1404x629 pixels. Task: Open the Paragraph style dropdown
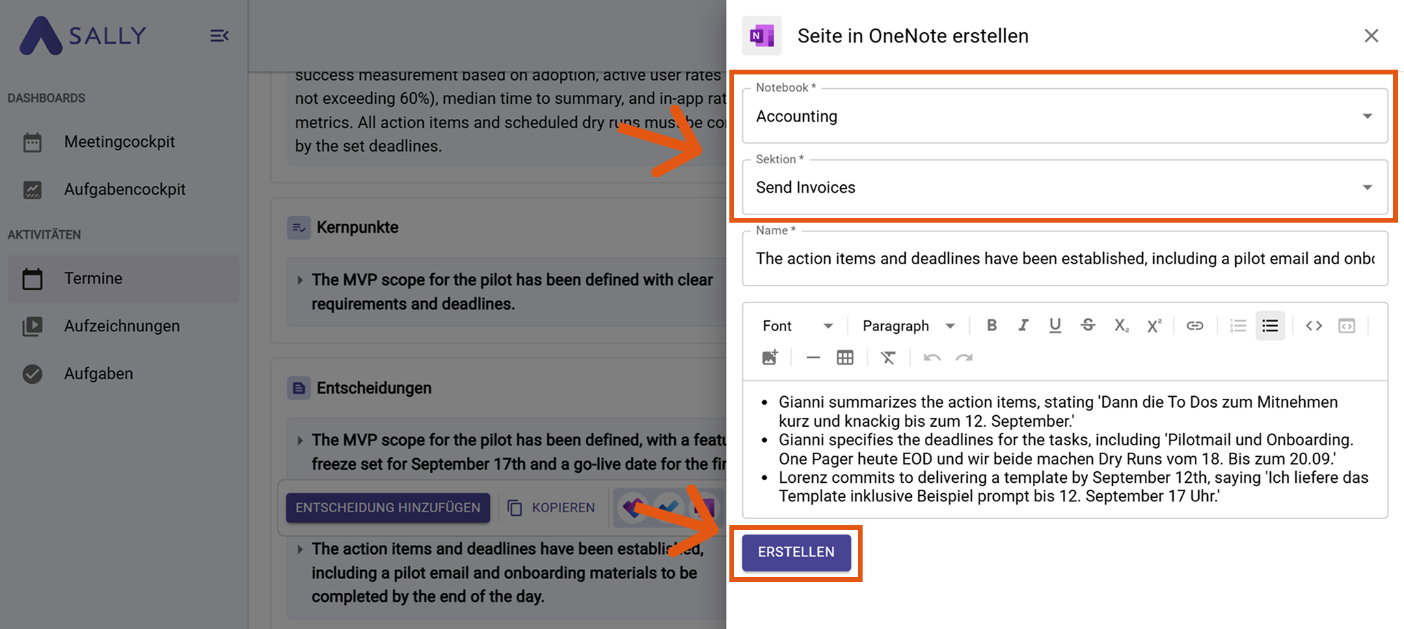tap(908, 326)
